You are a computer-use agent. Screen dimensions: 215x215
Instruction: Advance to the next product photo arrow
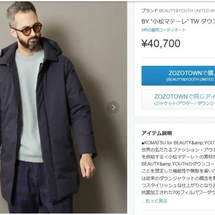coord(113,107)
